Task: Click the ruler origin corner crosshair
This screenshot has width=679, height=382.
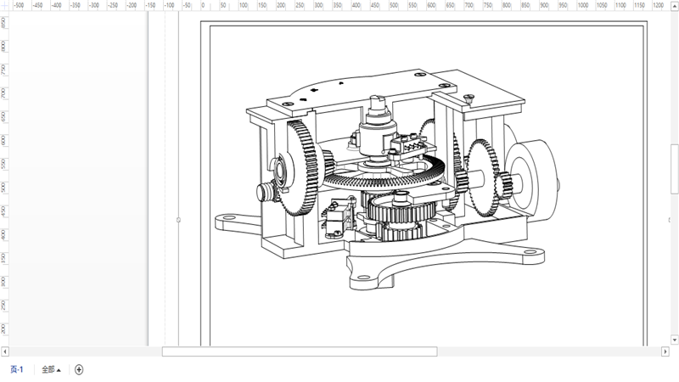Action: 4,5
